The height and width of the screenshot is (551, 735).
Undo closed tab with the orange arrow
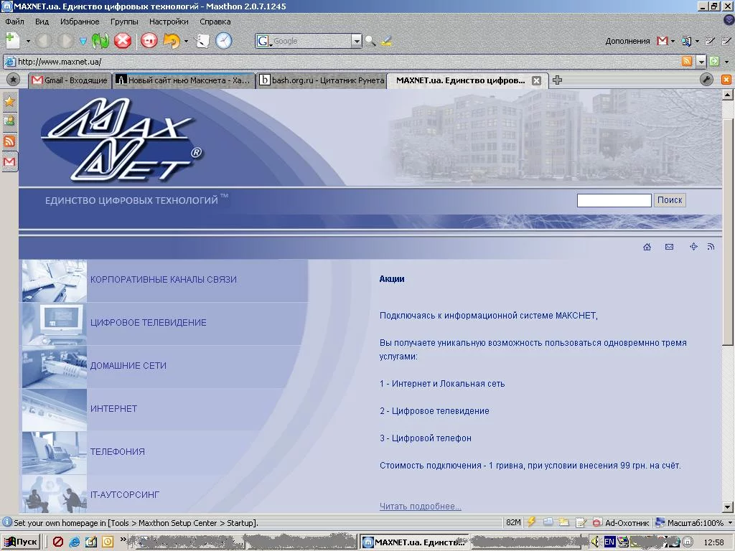tap(172, 41)
